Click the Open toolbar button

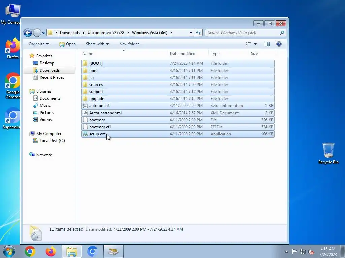pyautogui.click(x=67, y=44)
